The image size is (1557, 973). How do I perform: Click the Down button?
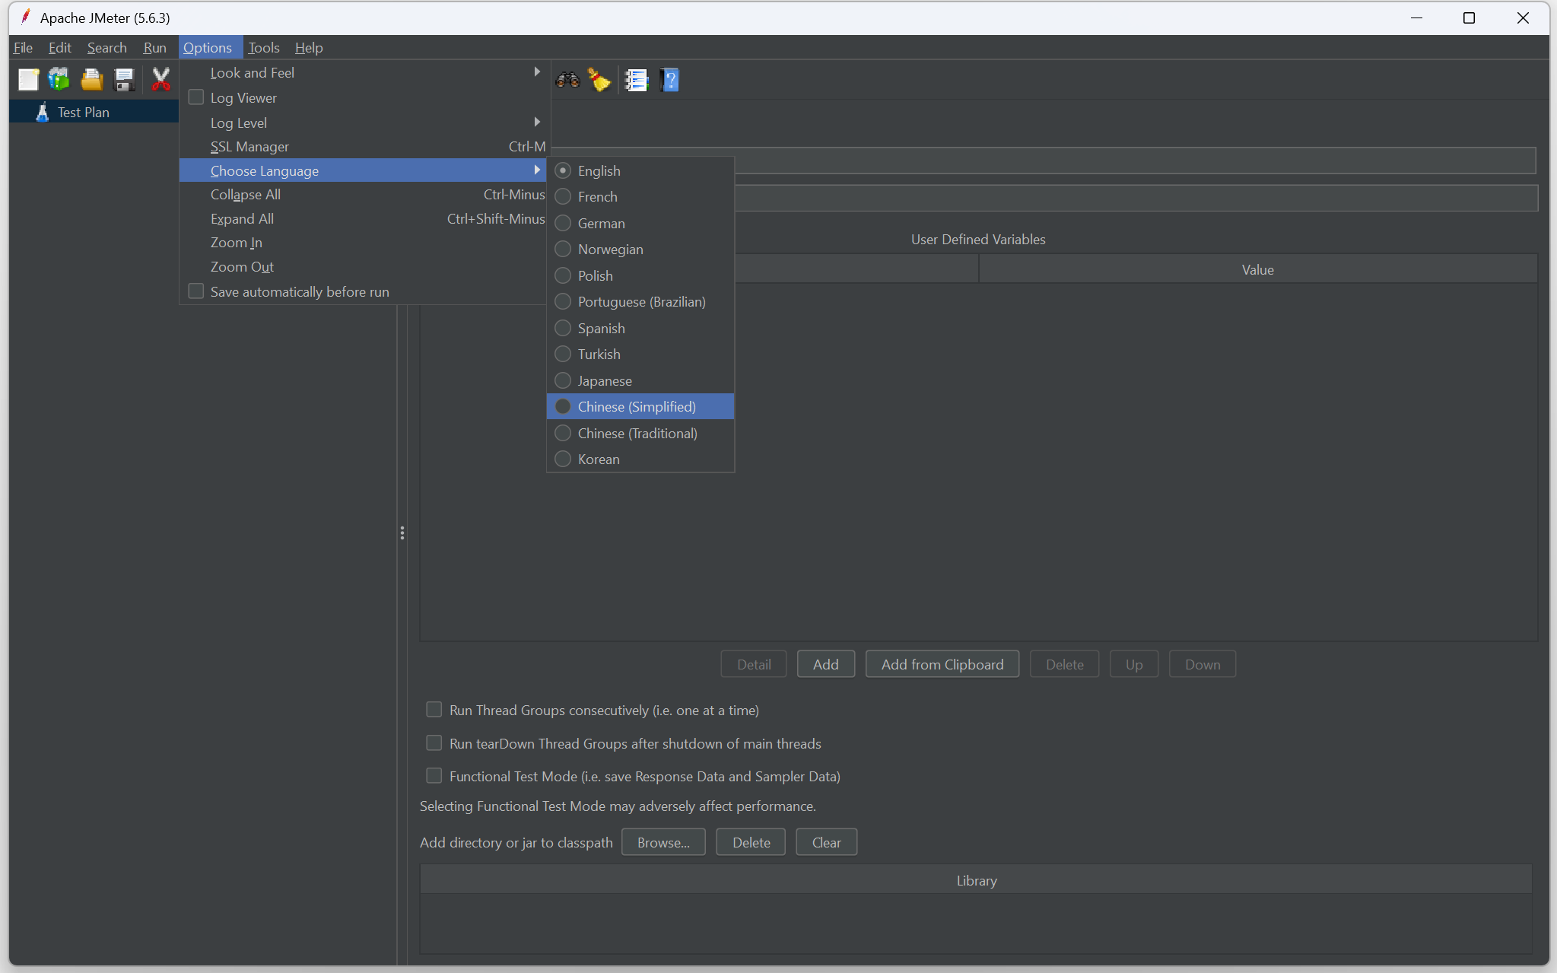[1203, 664]
